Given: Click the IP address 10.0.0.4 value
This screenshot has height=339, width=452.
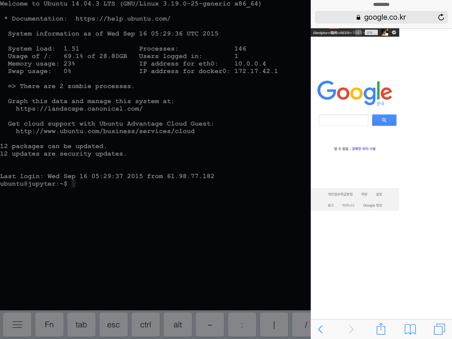Looking at the screenshot, I should click(x=250, y=64).
